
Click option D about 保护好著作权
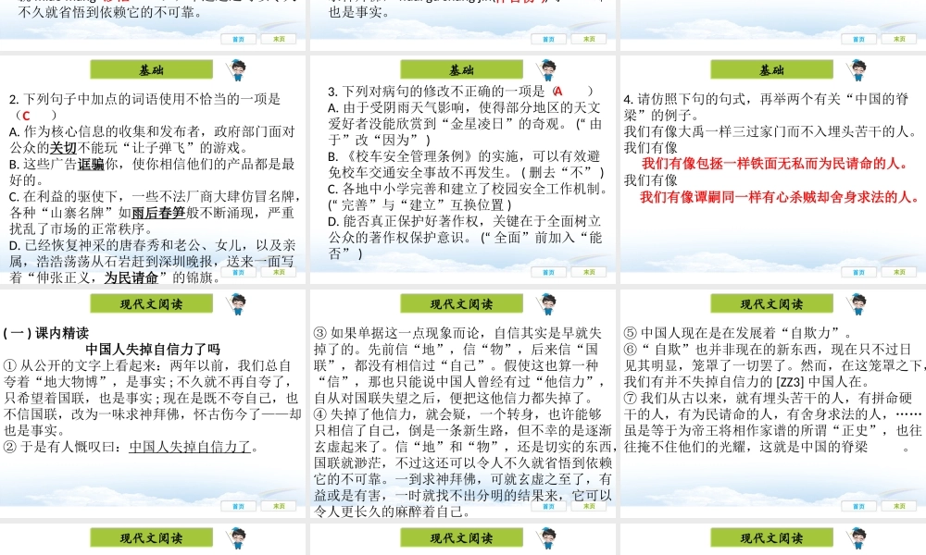point(466,238)
